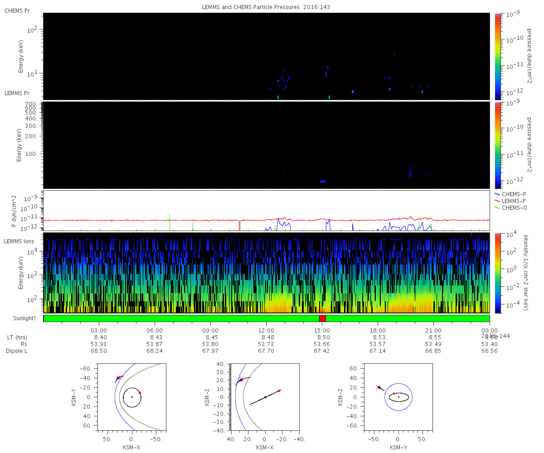Click the LEMMS Ions intensity color bar
The width and height of the screenshot is (544, 453).
498,273
